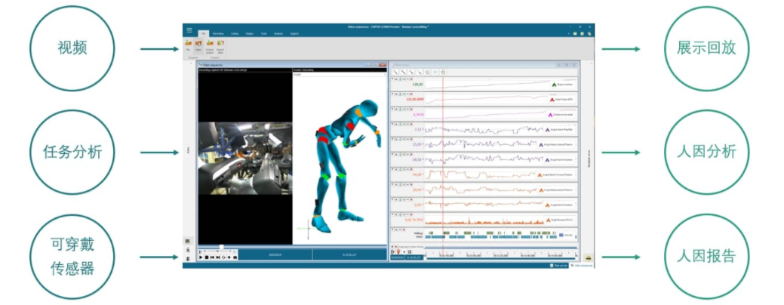Remove the Heart Rate BPM chart row
This screenshot has width=784, height=305.
410,94
